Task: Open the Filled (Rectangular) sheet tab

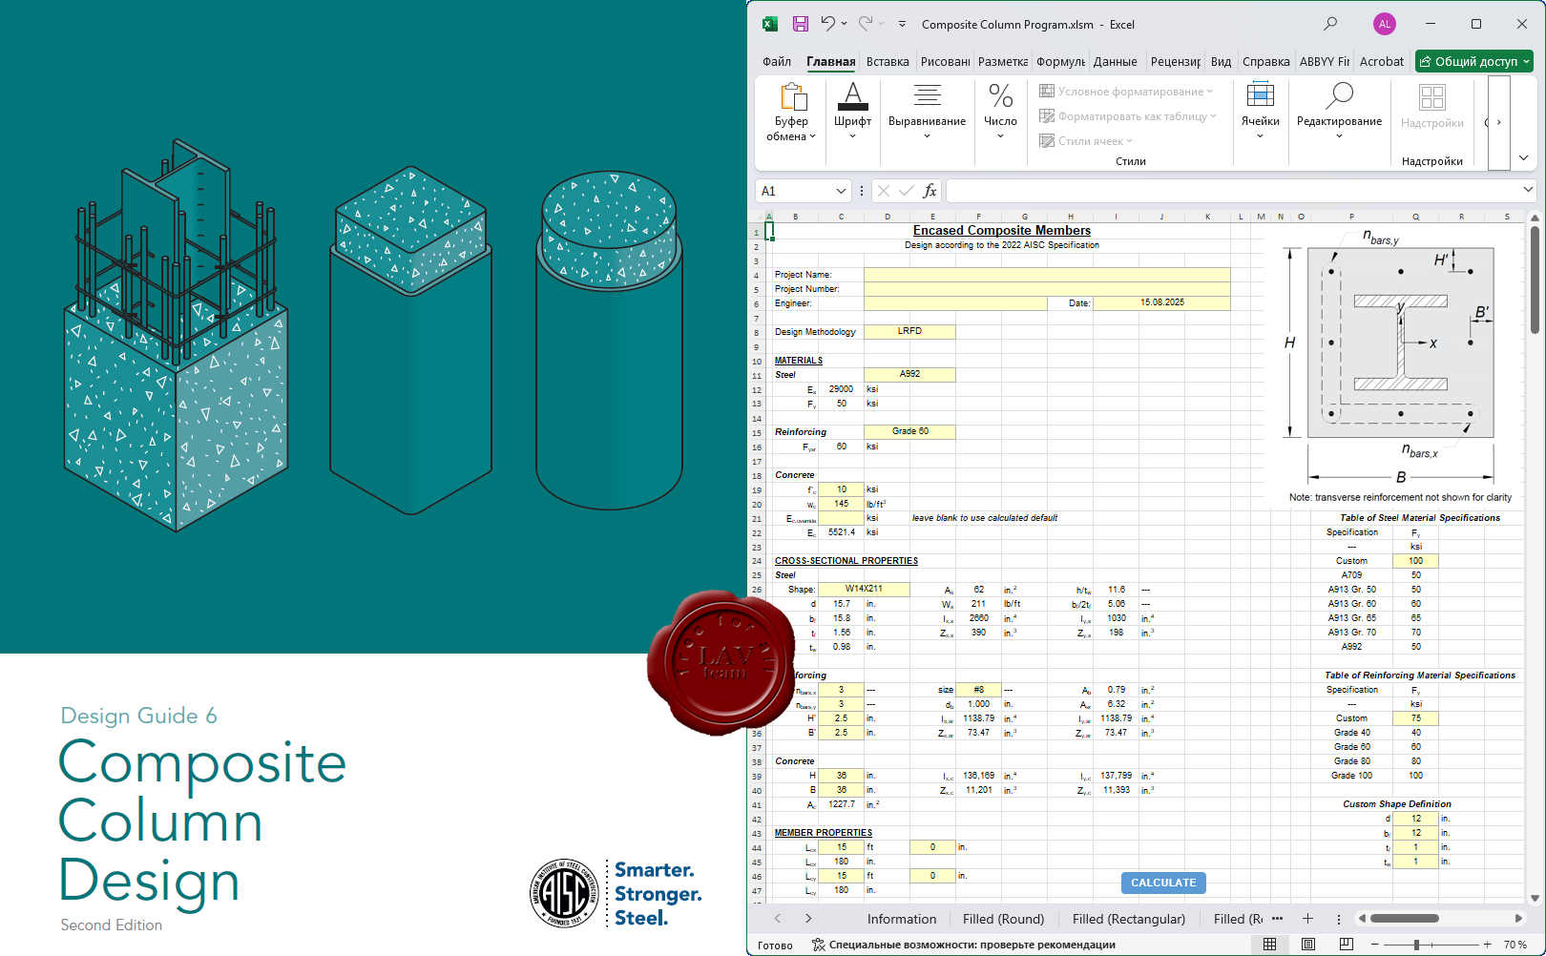Action: [x=1129, y=919]
